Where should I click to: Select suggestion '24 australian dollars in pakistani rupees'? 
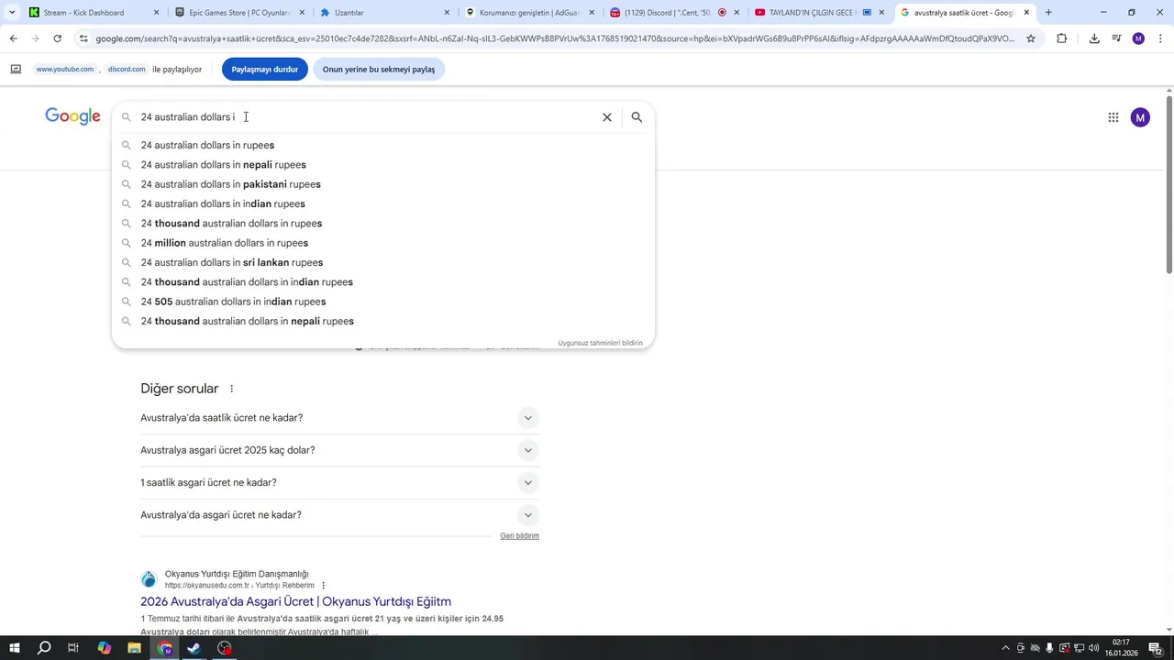[383, 184]
